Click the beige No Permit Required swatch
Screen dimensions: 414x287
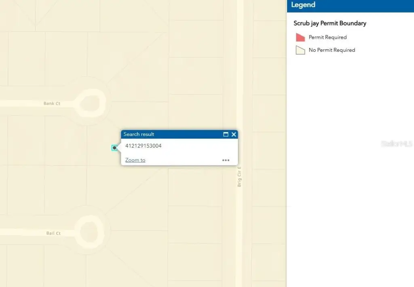coord(300,50)
